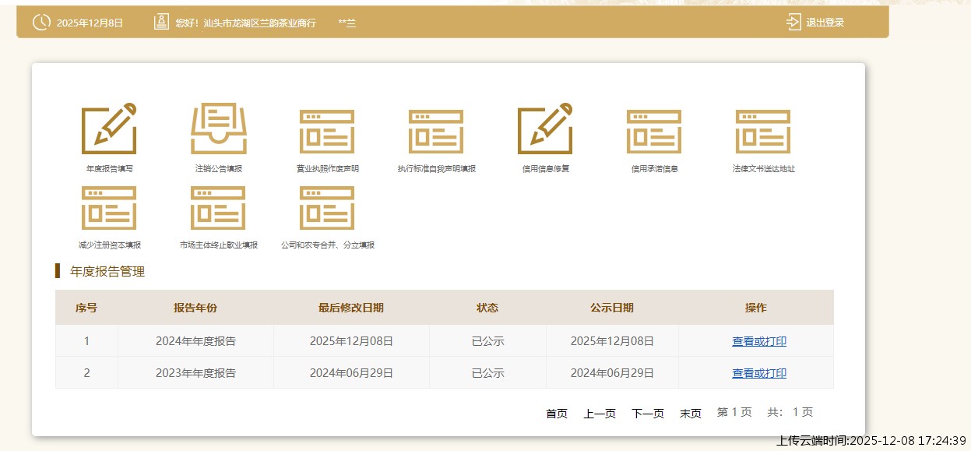This screenshot has width=971, height=451.
Task: Click 下一页 next page link
Action: click(x=647, y=413)
